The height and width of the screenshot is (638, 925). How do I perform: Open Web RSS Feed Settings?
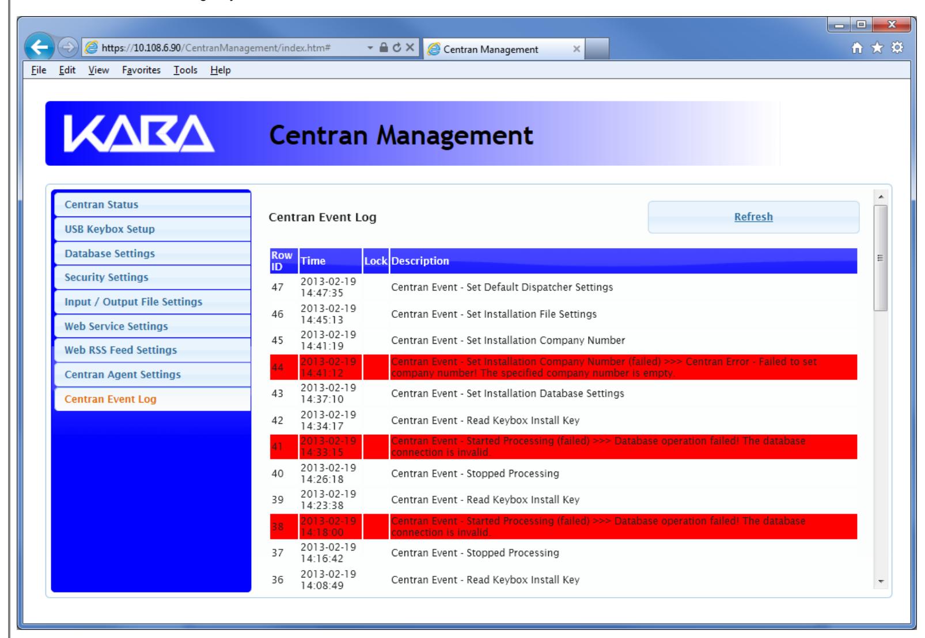point(153,350)
